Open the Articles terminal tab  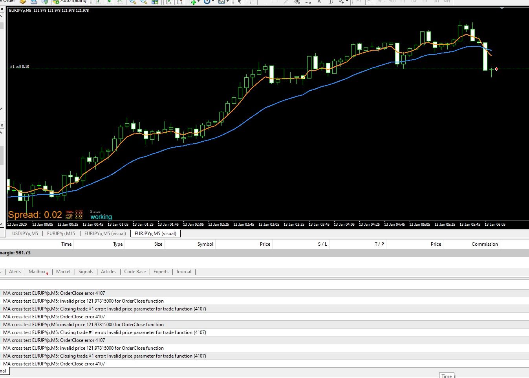108,272
